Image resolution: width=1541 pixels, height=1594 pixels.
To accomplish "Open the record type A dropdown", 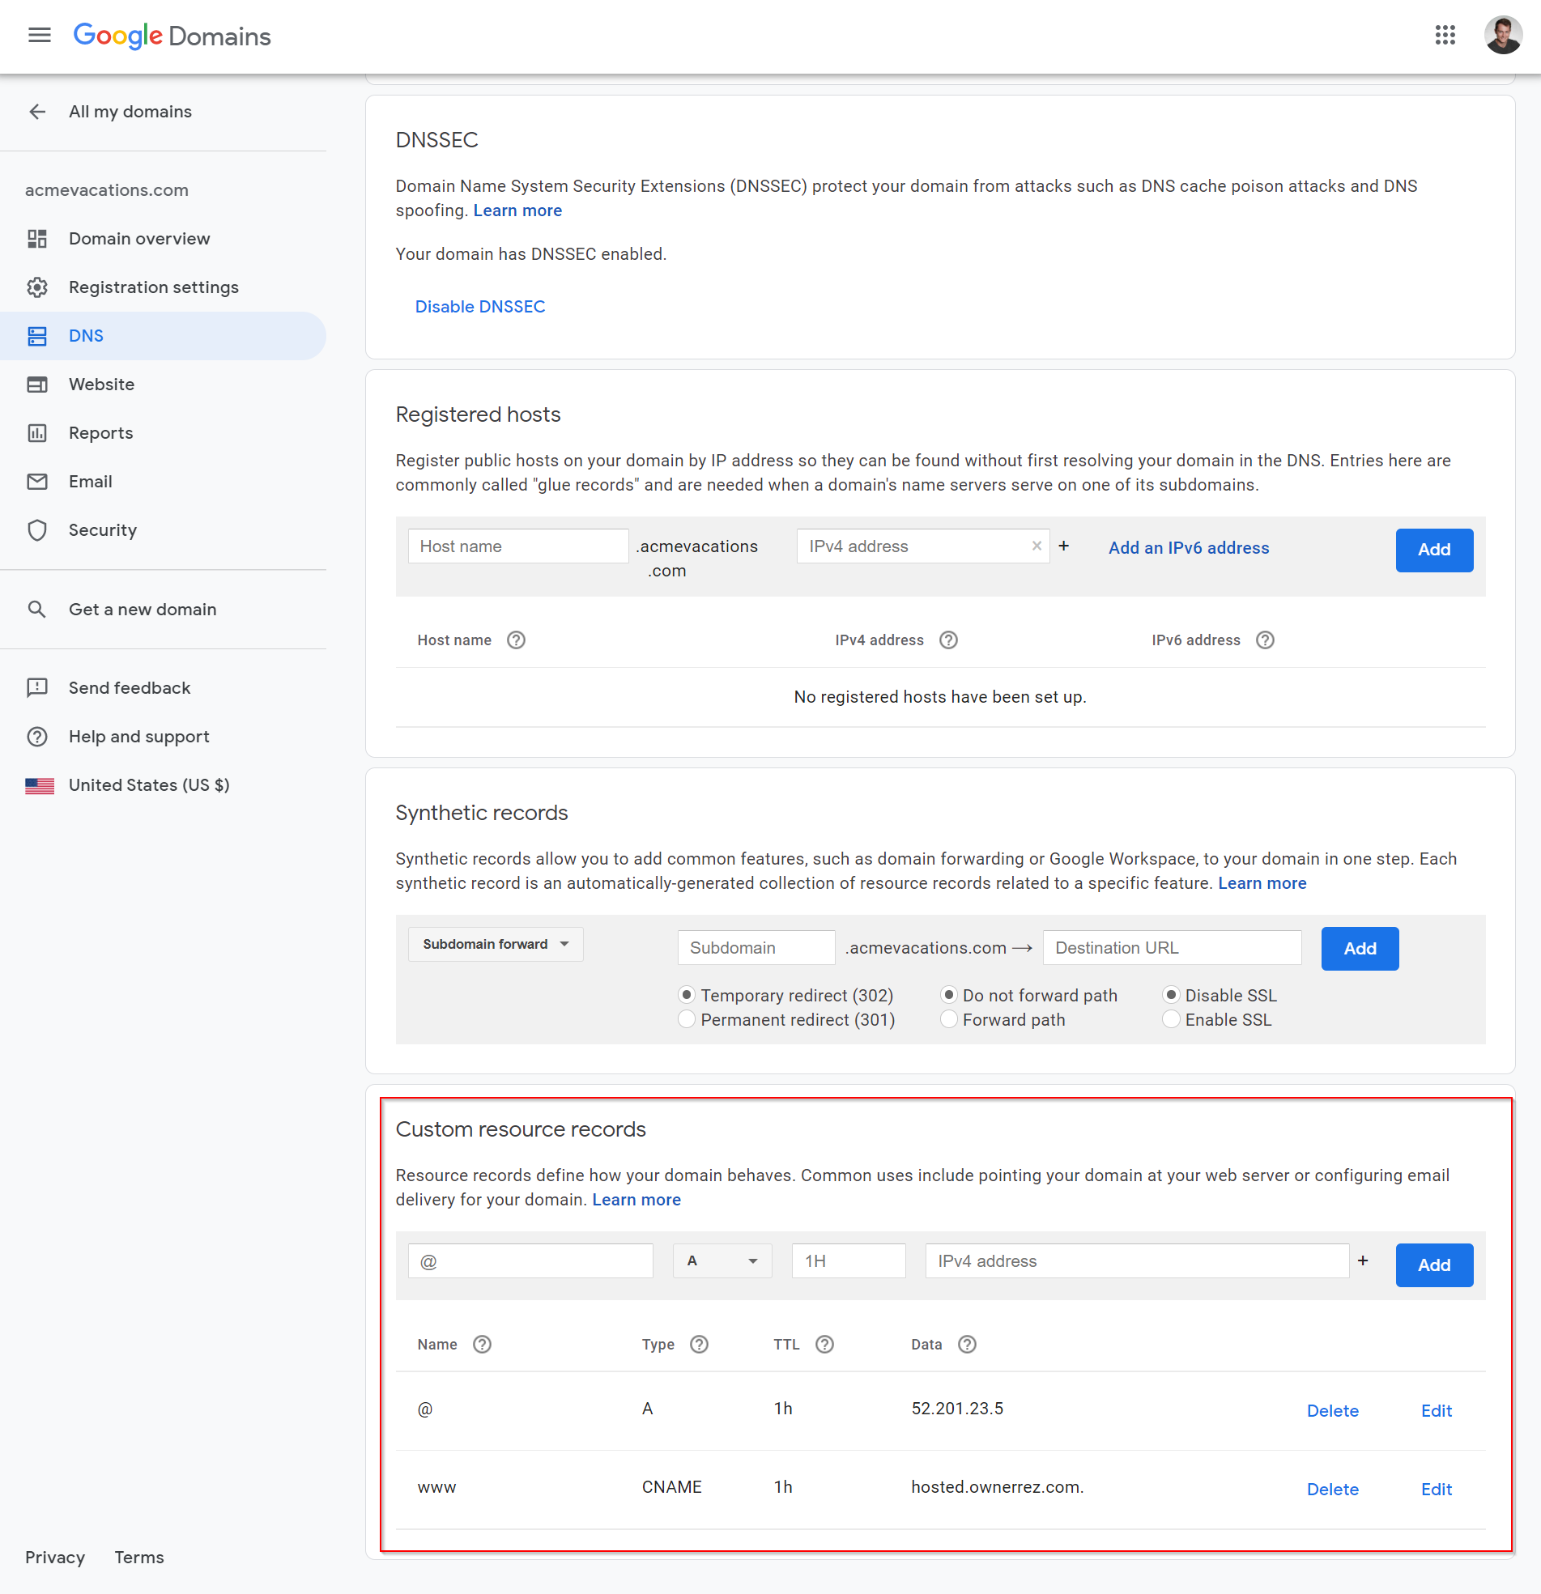I will click(x=722, y=1260).
